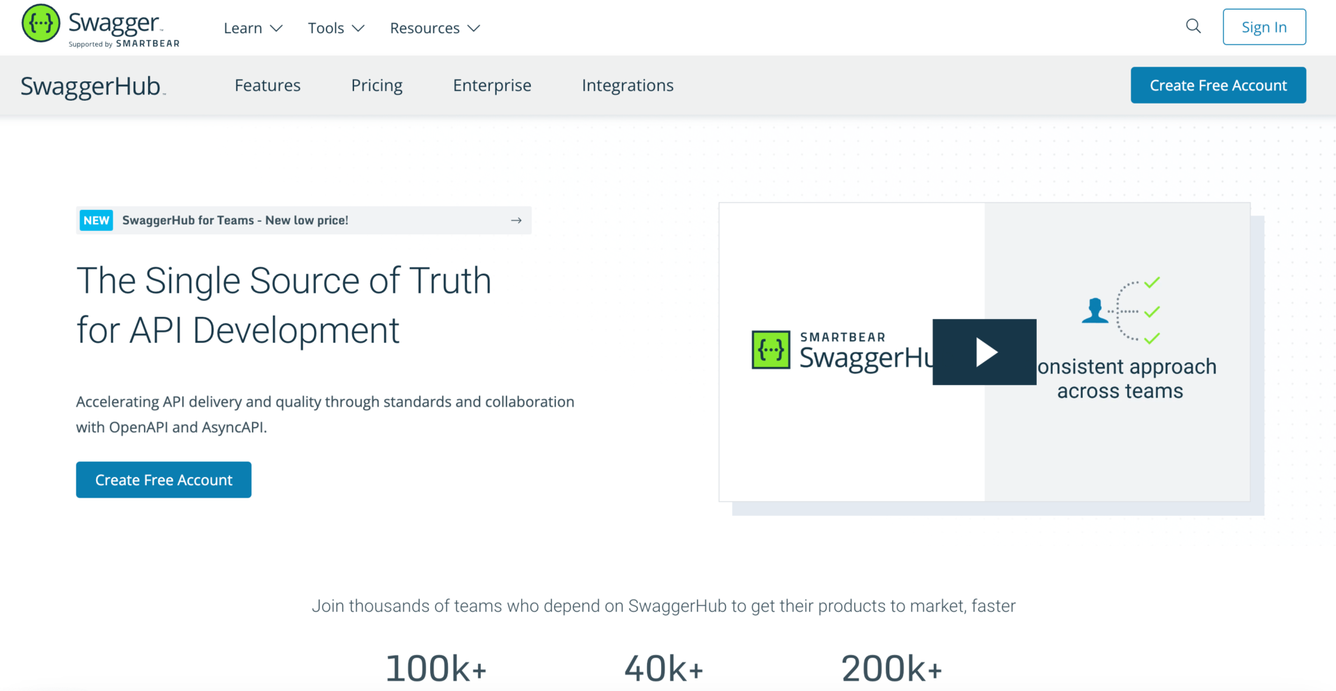Viewport: 1336px width, 691px height.
Task: Click the Swagger logo icon
Action: (41, 23)
